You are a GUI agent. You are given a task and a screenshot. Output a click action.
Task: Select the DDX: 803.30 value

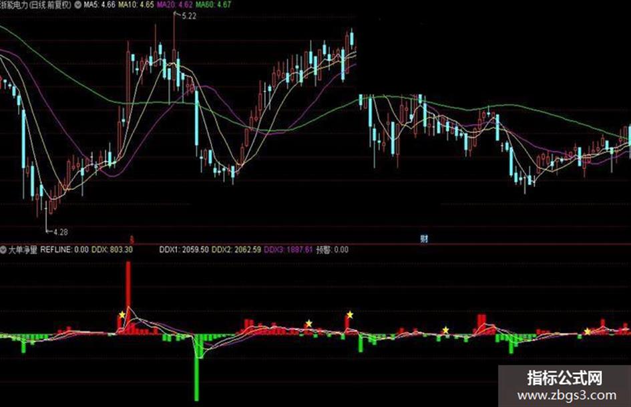(112, 250)
